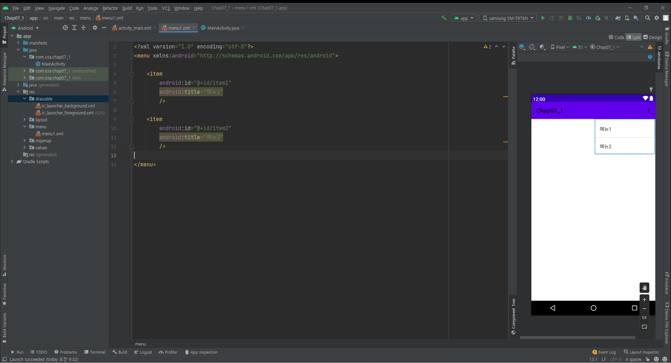Expand the values folder
The height and width of the screenshot is (363, 671).
coord(24,148)
